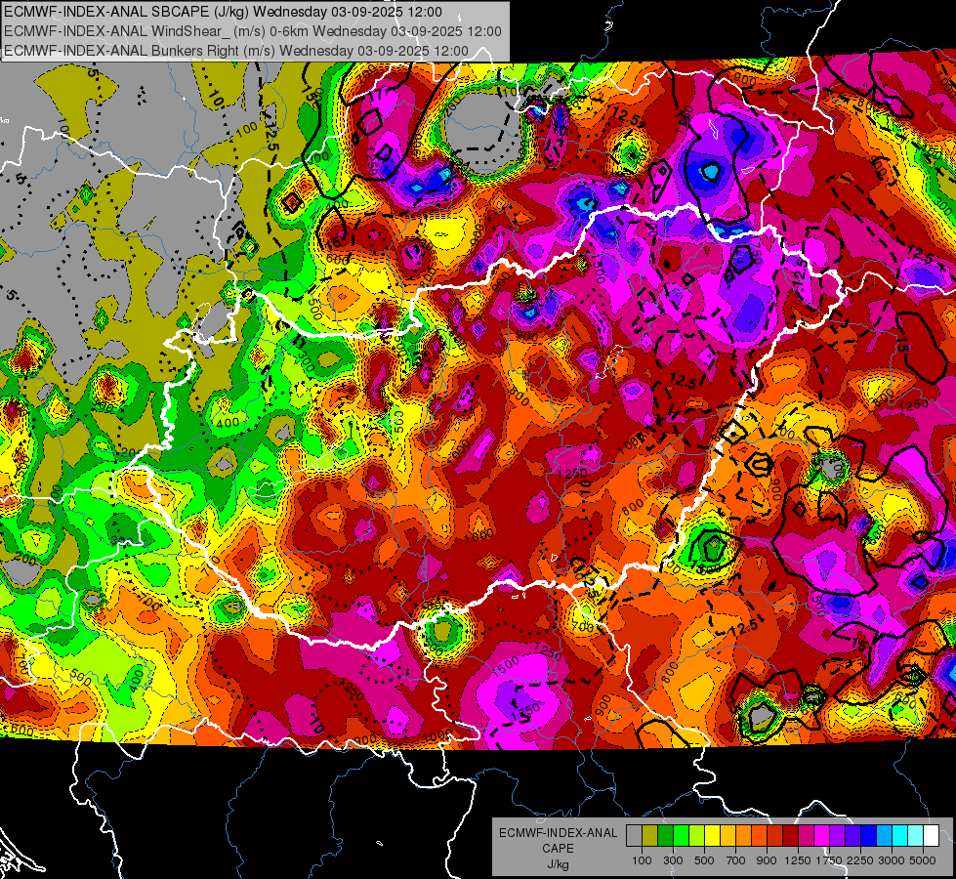This screenshot has height=879, width=956.
Task: Click the 500 legend scale value
Action: (x=704, y=860)
